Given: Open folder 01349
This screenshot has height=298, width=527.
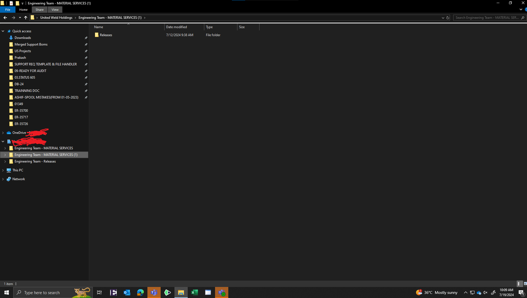Looking at the screenshot, I should point(19,104).
